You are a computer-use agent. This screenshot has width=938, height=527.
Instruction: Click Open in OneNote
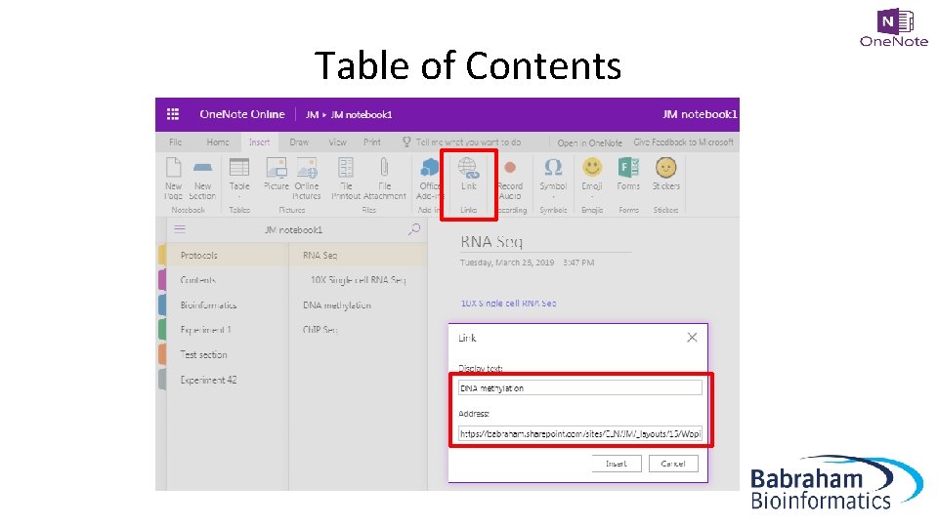pyautogui.click(x=590, y=142)
